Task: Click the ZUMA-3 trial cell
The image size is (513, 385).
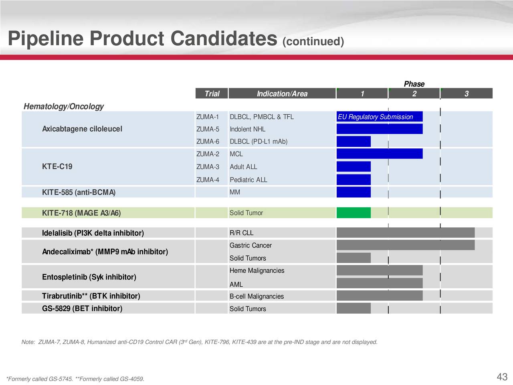Action: coord(208,167)
